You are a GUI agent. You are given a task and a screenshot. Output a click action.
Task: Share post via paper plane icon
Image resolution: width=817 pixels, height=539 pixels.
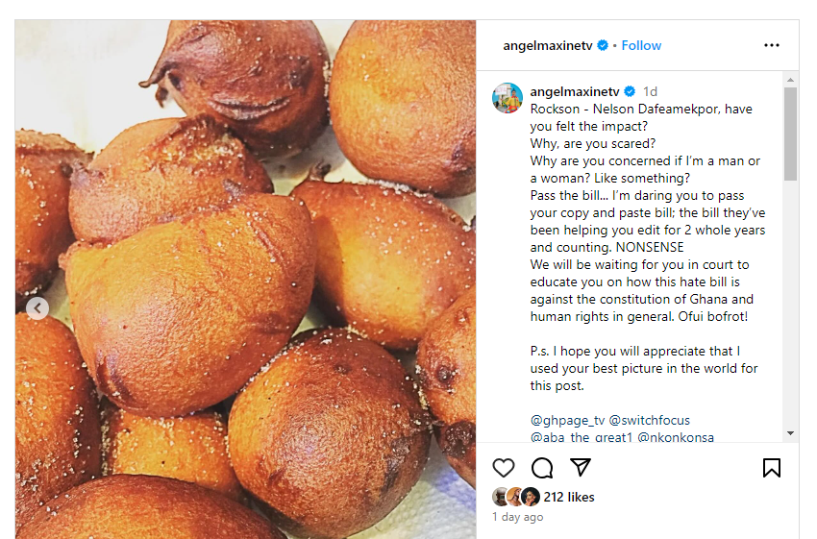point(581,468)
